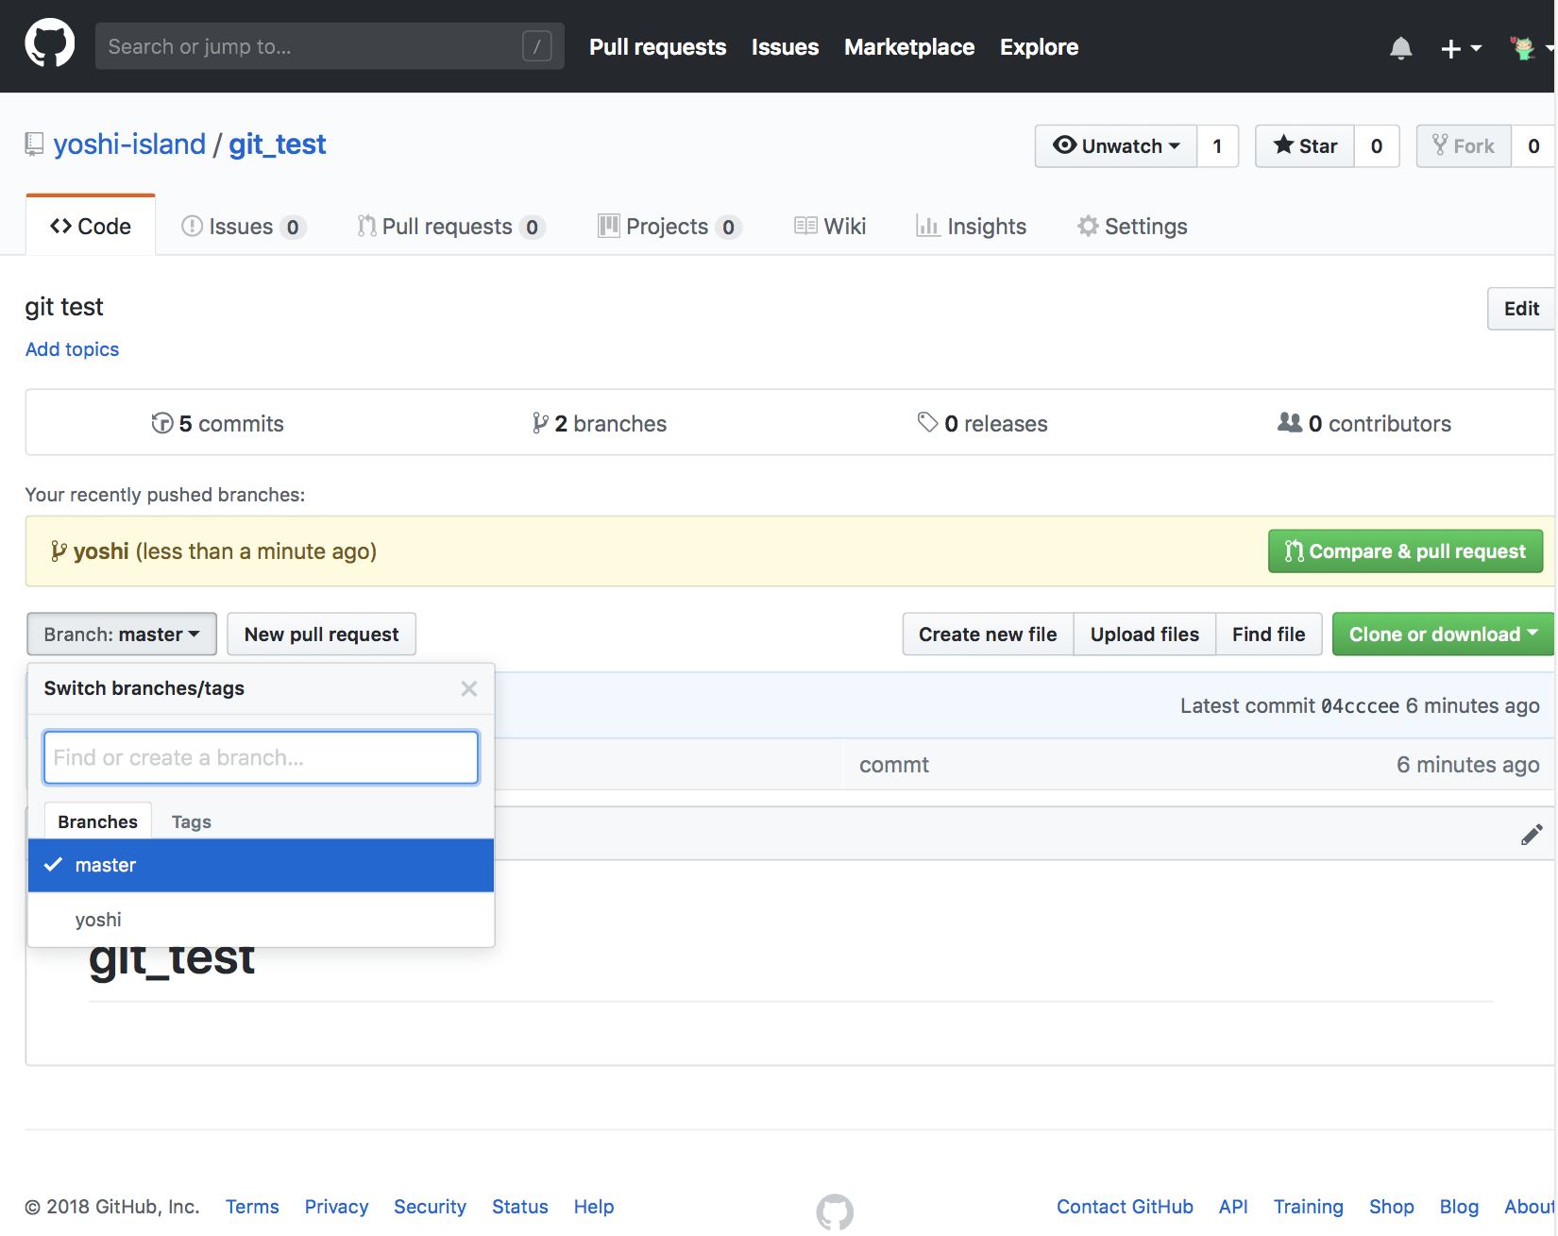Image resolution: width=1558 pixels, height=1236 pixels.
Task: Open the GitHub home logo
Action: pos(49,43)
